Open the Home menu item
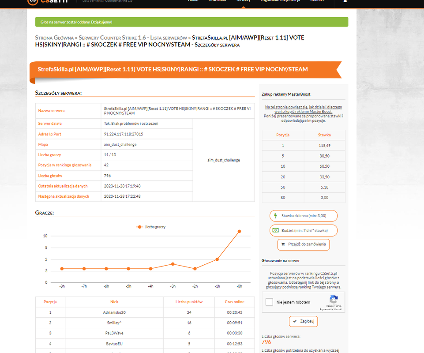424x353 pixels. coord(193,1)
